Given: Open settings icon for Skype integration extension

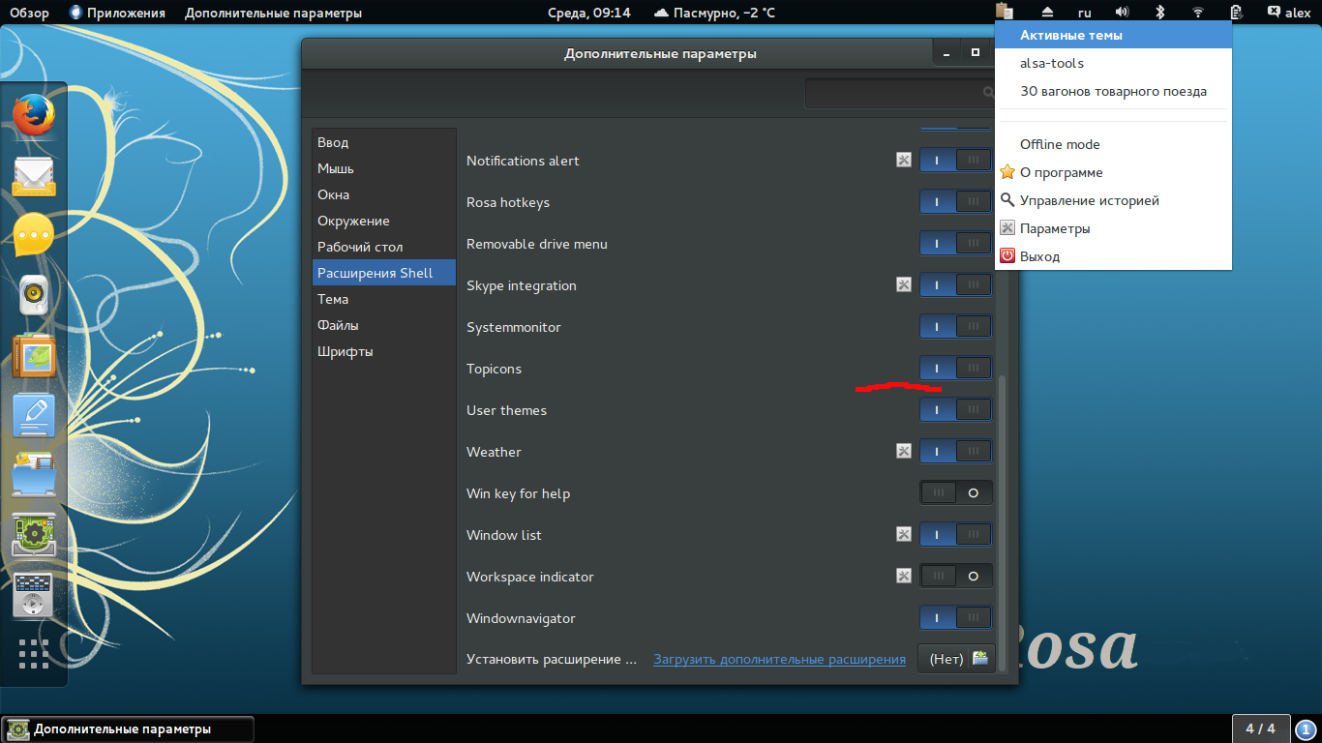Looking at the screenshot, I should (x=904, y=285).
